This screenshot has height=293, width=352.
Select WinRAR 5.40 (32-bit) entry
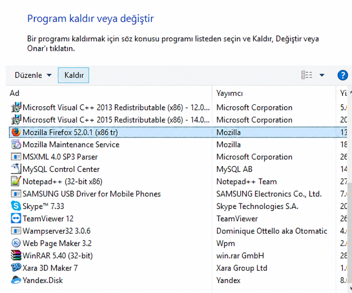tap(178, 255)
